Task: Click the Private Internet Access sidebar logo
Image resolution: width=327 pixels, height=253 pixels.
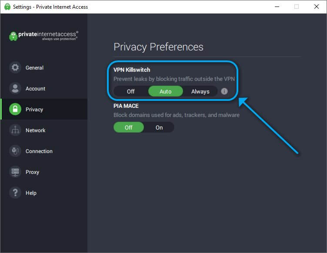Action: click(x=44, y=36)
